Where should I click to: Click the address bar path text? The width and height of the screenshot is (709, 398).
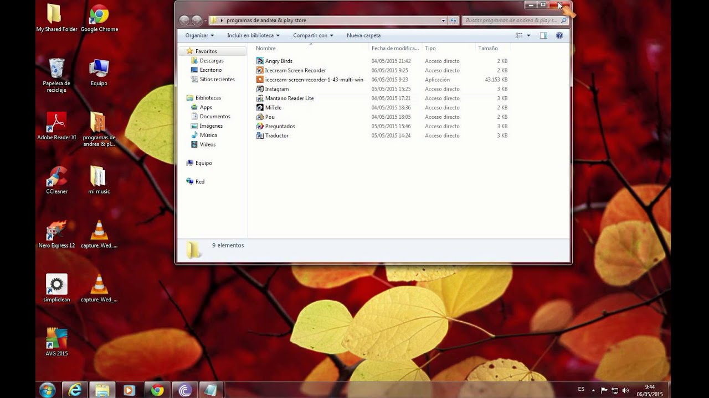(x=266, y=20)
